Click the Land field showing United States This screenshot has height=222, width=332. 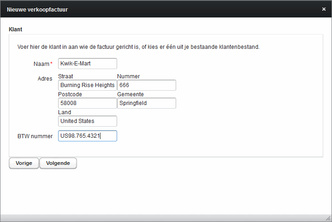point(88,121)
